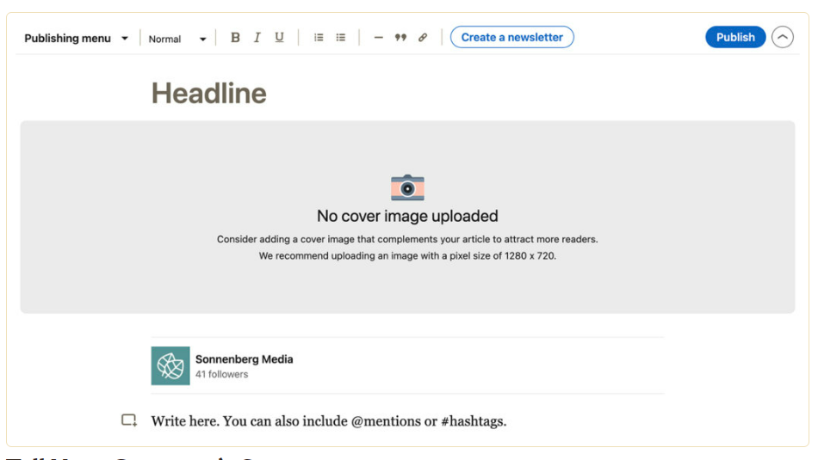Click the add media icon beside body text
Screen dimensions: 818x460
pyautogui.click(x=129, y=420)
